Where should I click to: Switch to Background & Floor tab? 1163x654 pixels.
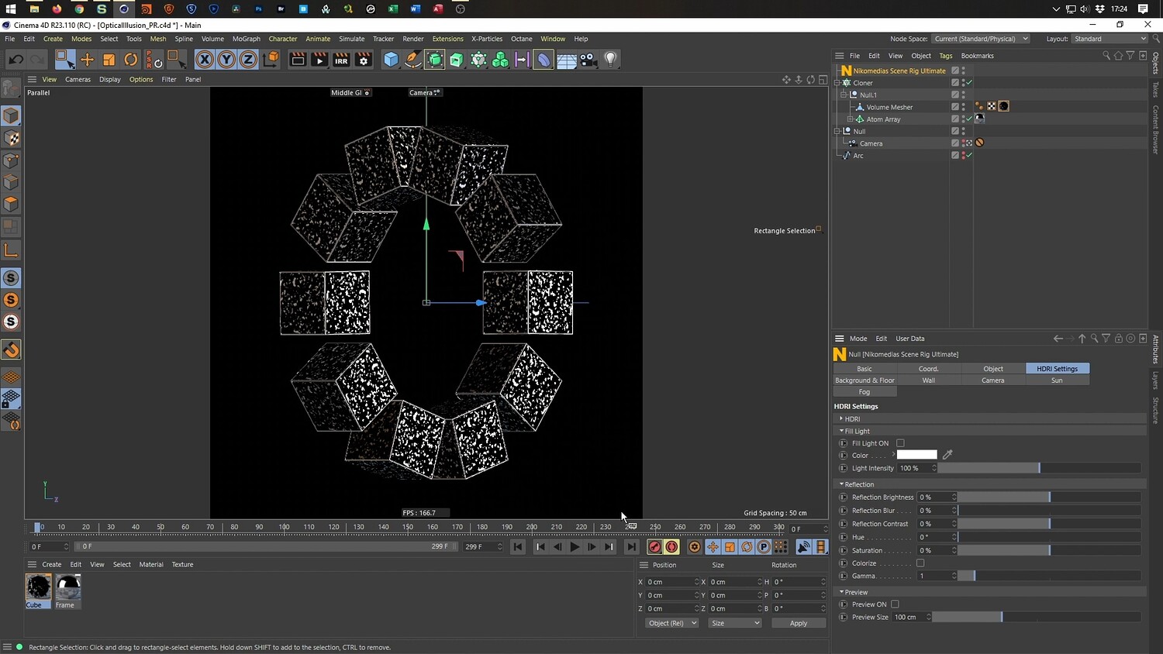(x=864, y=380)
